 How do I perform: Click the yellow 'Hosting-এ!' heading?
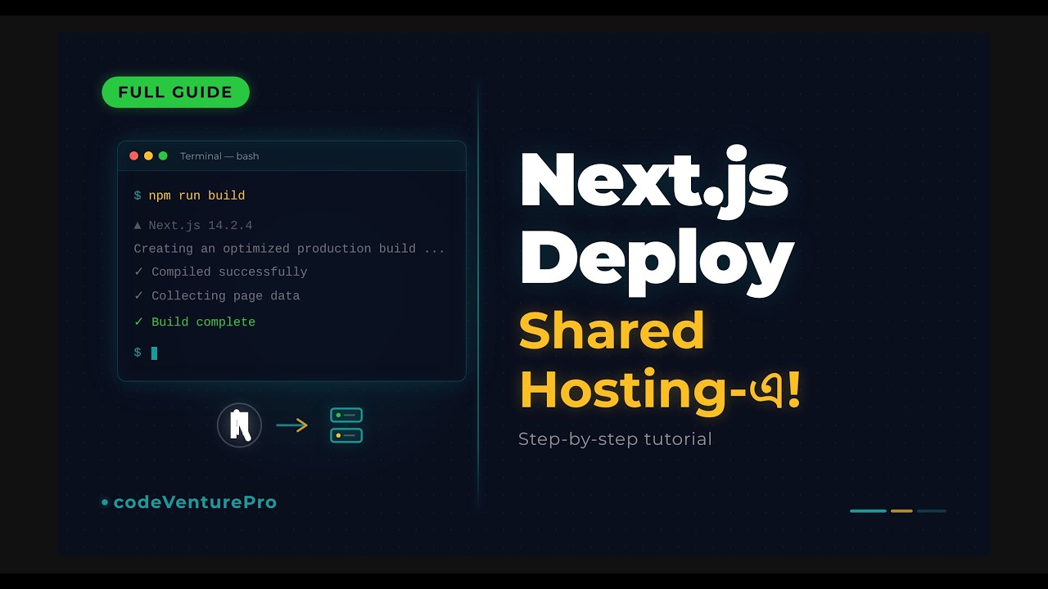[660, 389]
